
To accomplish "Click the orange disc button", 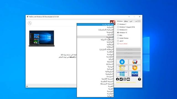I will point(135,68).
